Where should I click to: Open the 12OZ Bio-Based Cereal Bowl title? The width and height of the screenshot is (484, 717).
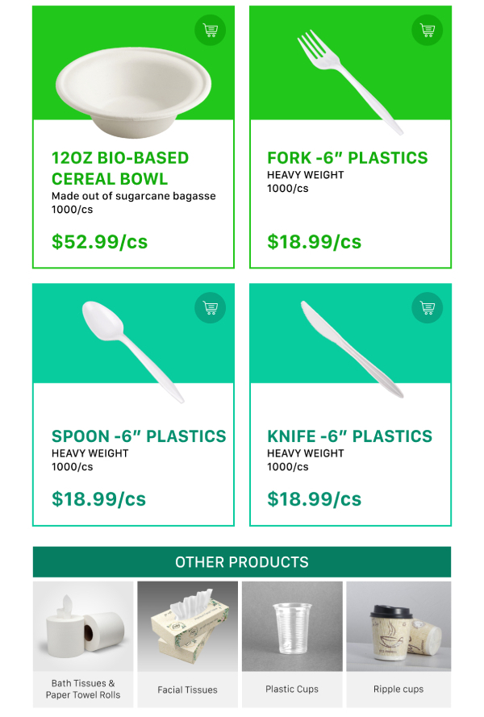[x=120, y=168]
